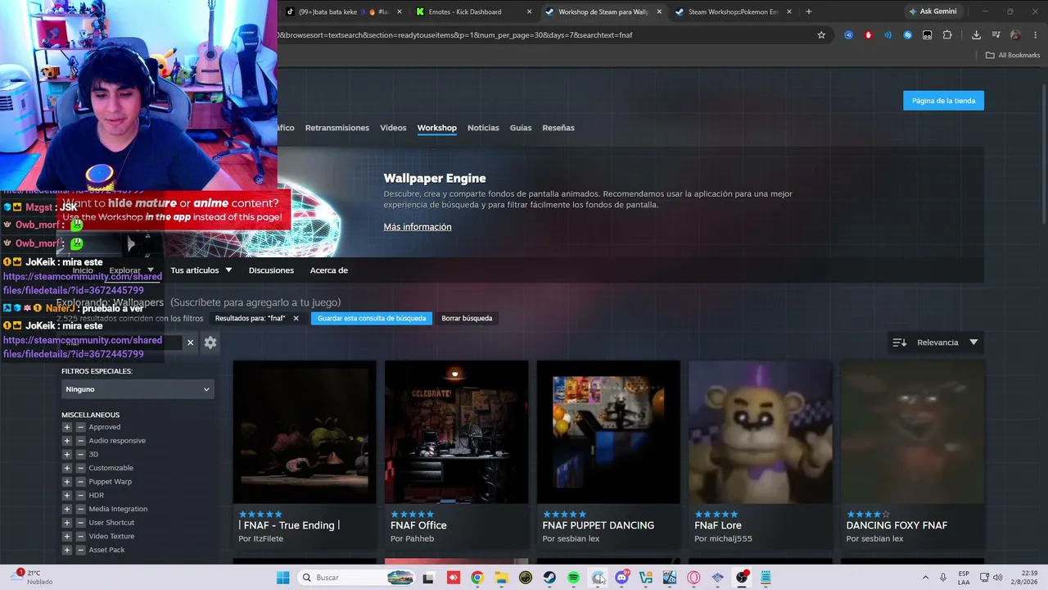Open the Noticias community tab
The image size is (1048, 590).
[x=483, y=128]
